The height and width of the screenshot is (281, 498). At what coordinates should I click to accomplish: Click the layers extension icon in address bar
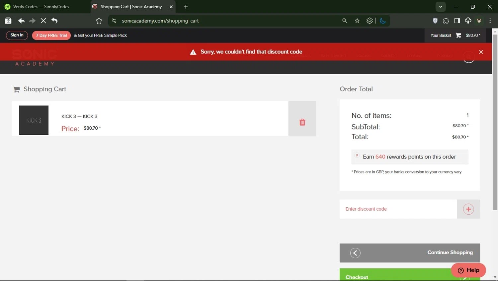[x=370, y=21]
